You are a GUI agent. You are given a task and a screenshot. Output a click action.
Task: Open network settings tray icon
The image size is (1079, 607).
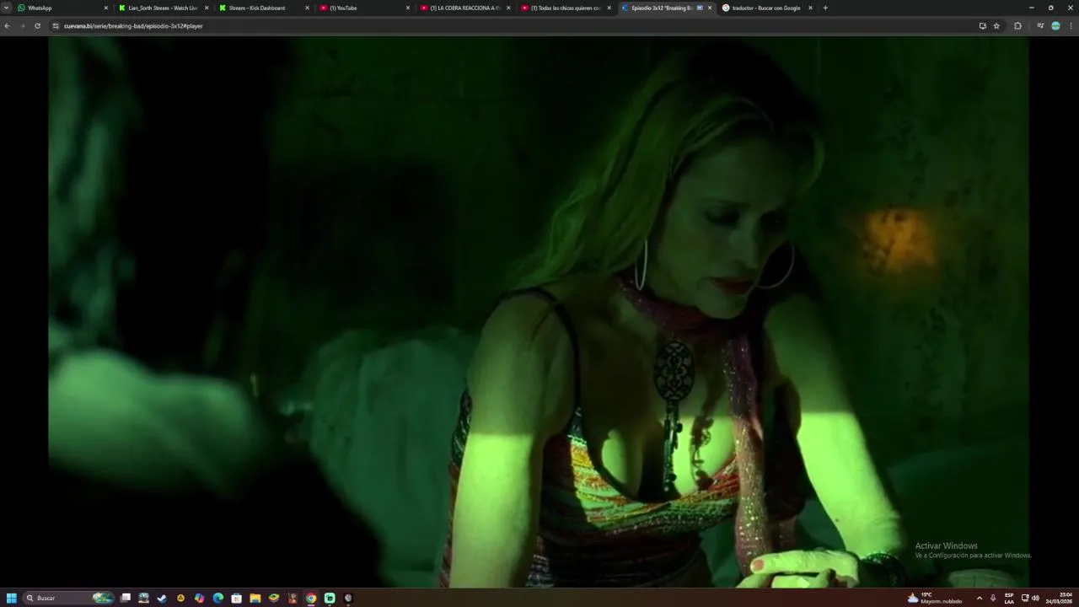click(x=1025, y=598)
